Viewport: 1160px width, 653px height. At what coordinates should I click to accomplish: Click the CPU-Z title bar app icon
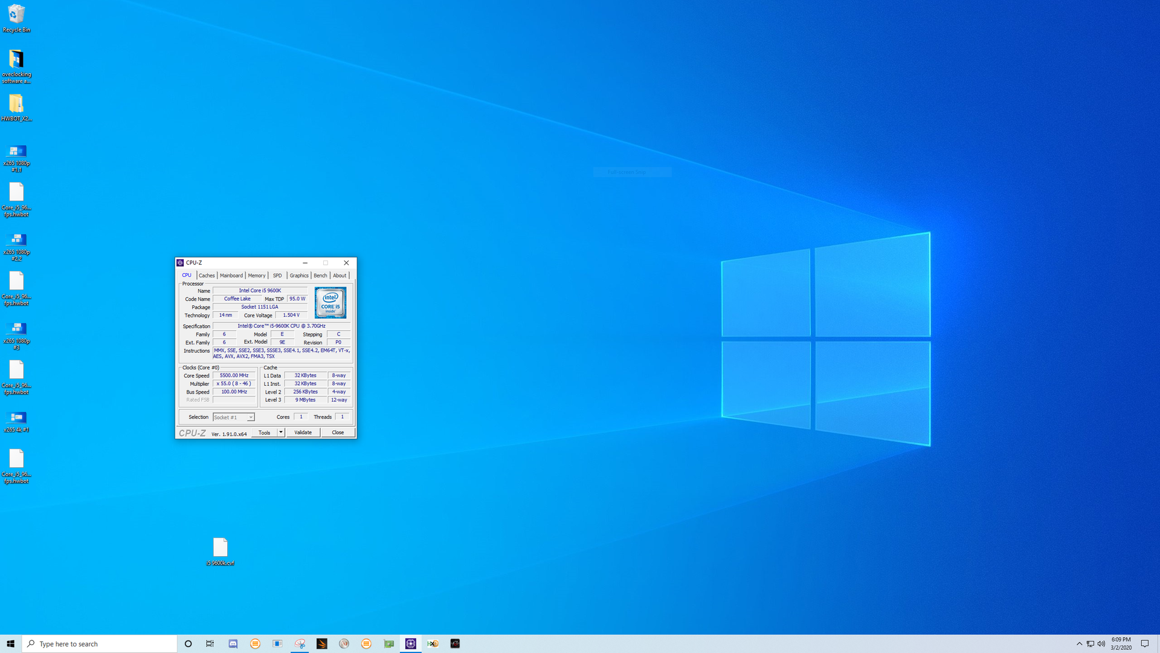pos(180,263)
